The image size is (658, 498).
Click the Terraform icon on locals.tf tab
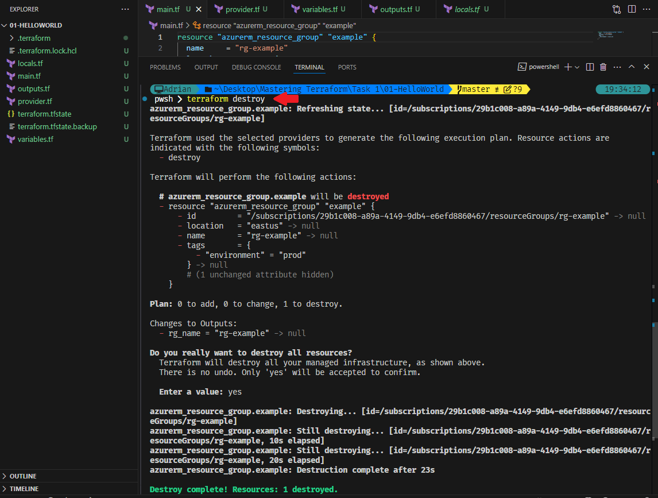pyautogui.click(x=448, y=9)
